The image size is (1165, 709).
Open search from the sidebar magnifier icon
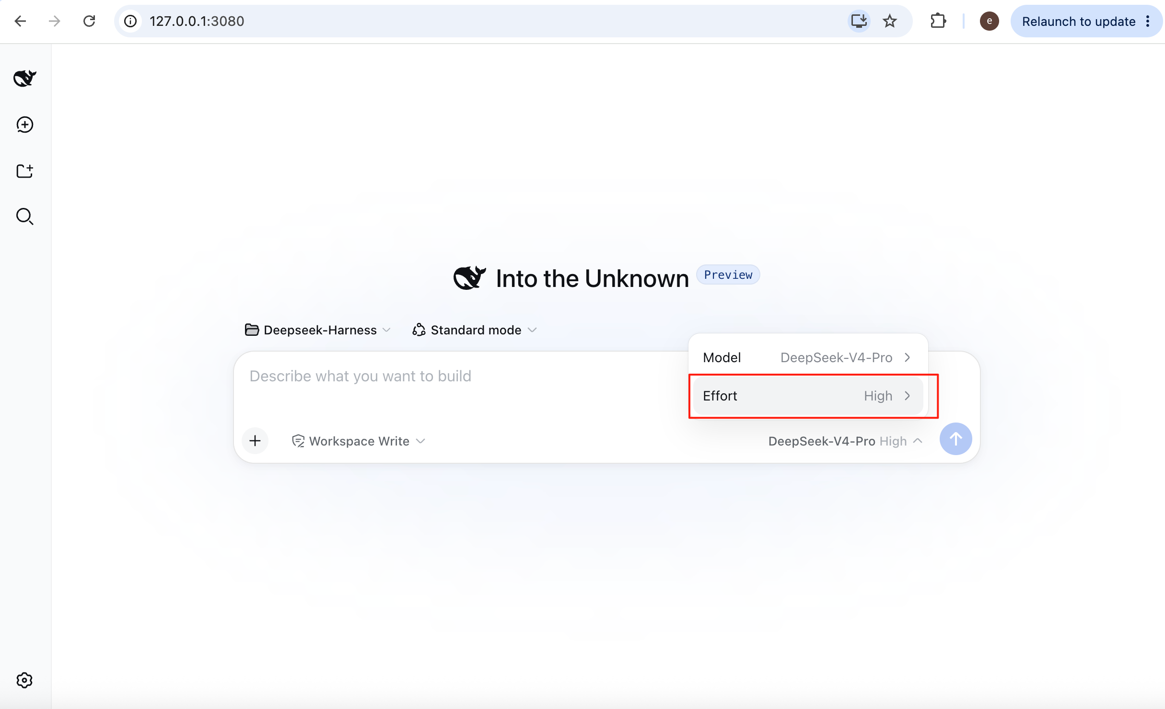[x=24, y=217]
